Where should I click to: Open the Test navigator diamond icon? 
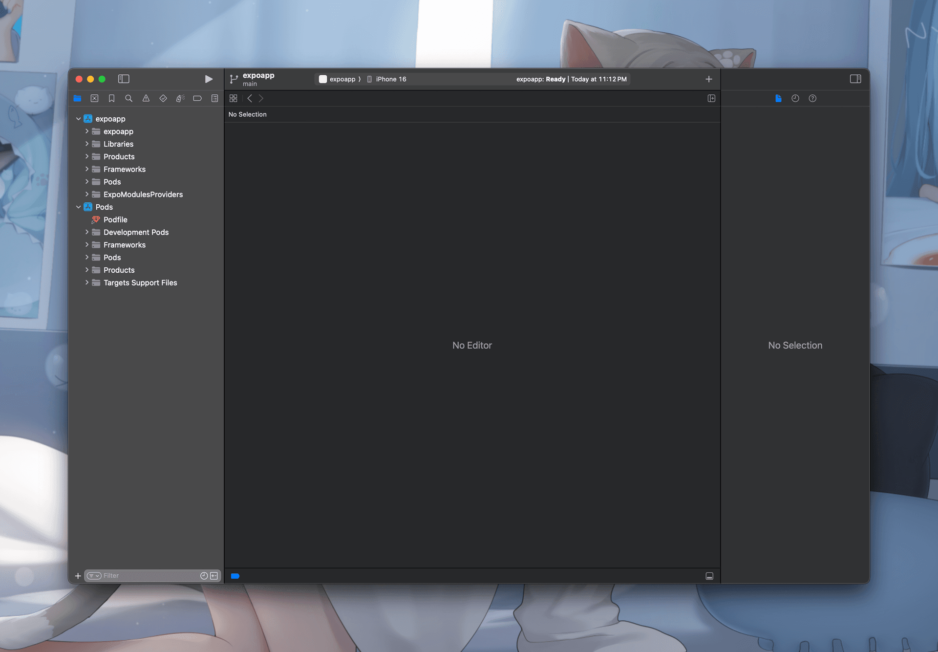click(163, 98)
